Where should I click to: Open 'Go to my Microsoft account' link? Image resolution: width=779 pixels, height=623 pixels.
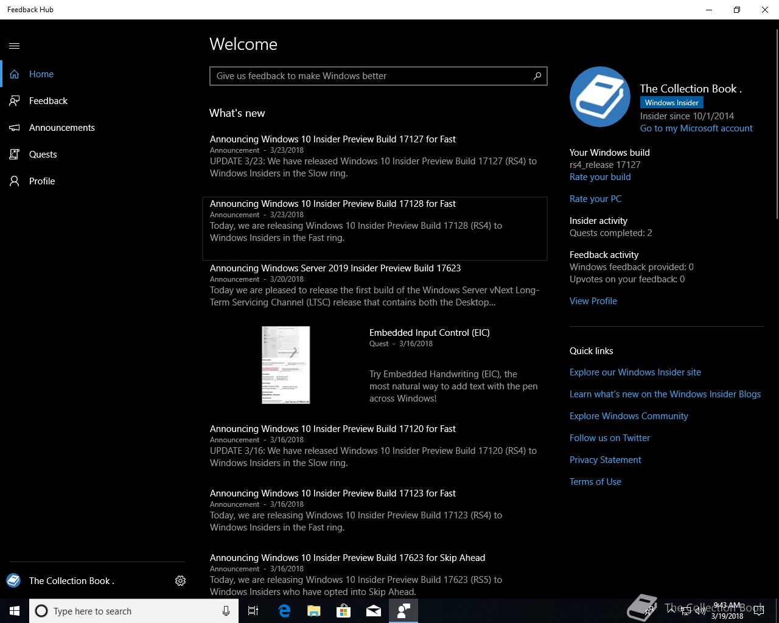[696, 128]
